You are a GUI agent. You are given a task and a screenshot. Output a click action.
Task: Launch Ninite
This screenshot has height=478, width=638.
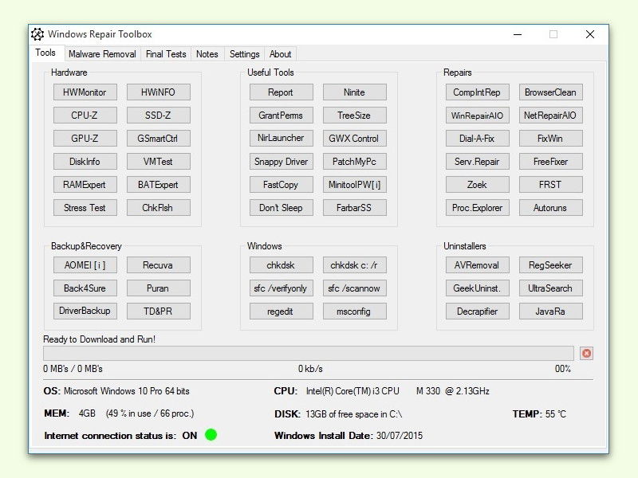point(354,92)
